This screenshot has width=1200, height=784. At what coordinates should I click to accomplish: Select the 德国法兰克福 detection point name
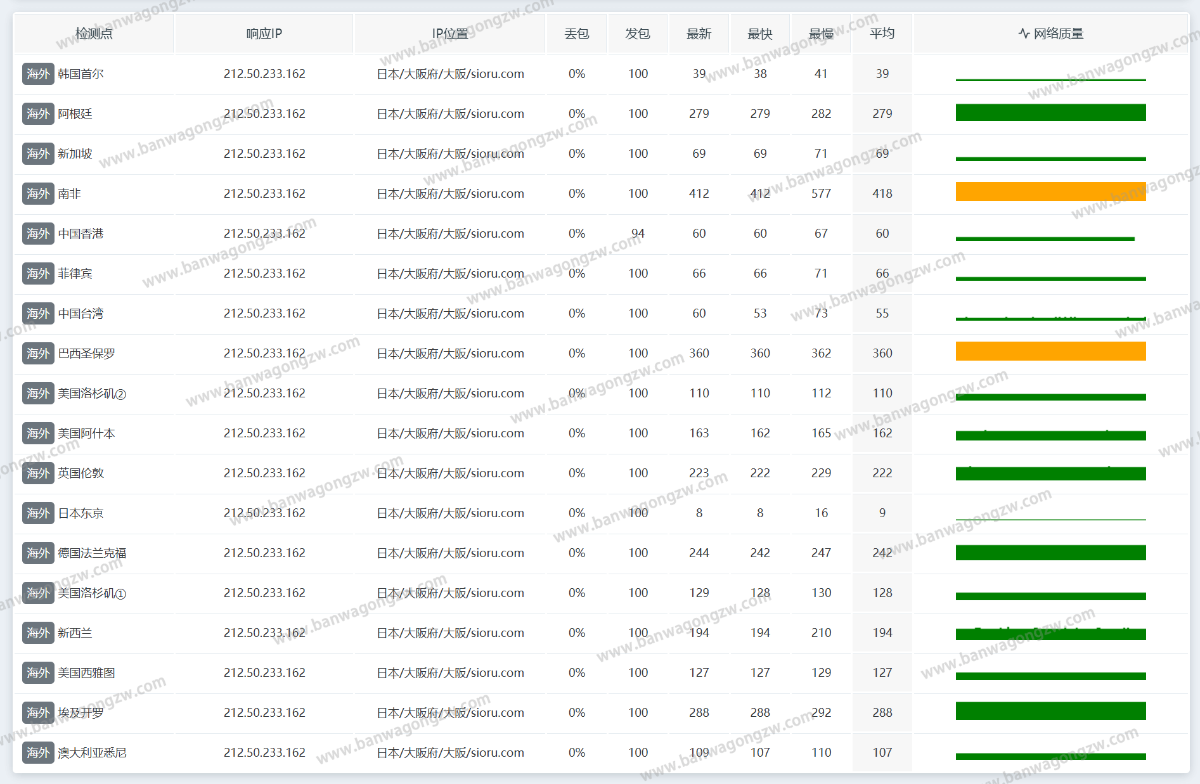92,553
